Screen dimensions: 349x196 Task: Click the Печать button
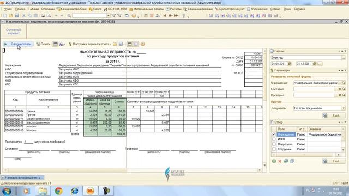point(44,44)
